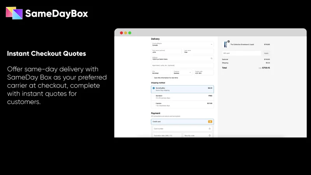Click the 'Delivery' section heading
This screenshot has width=311, height=175.
point(155,39)
